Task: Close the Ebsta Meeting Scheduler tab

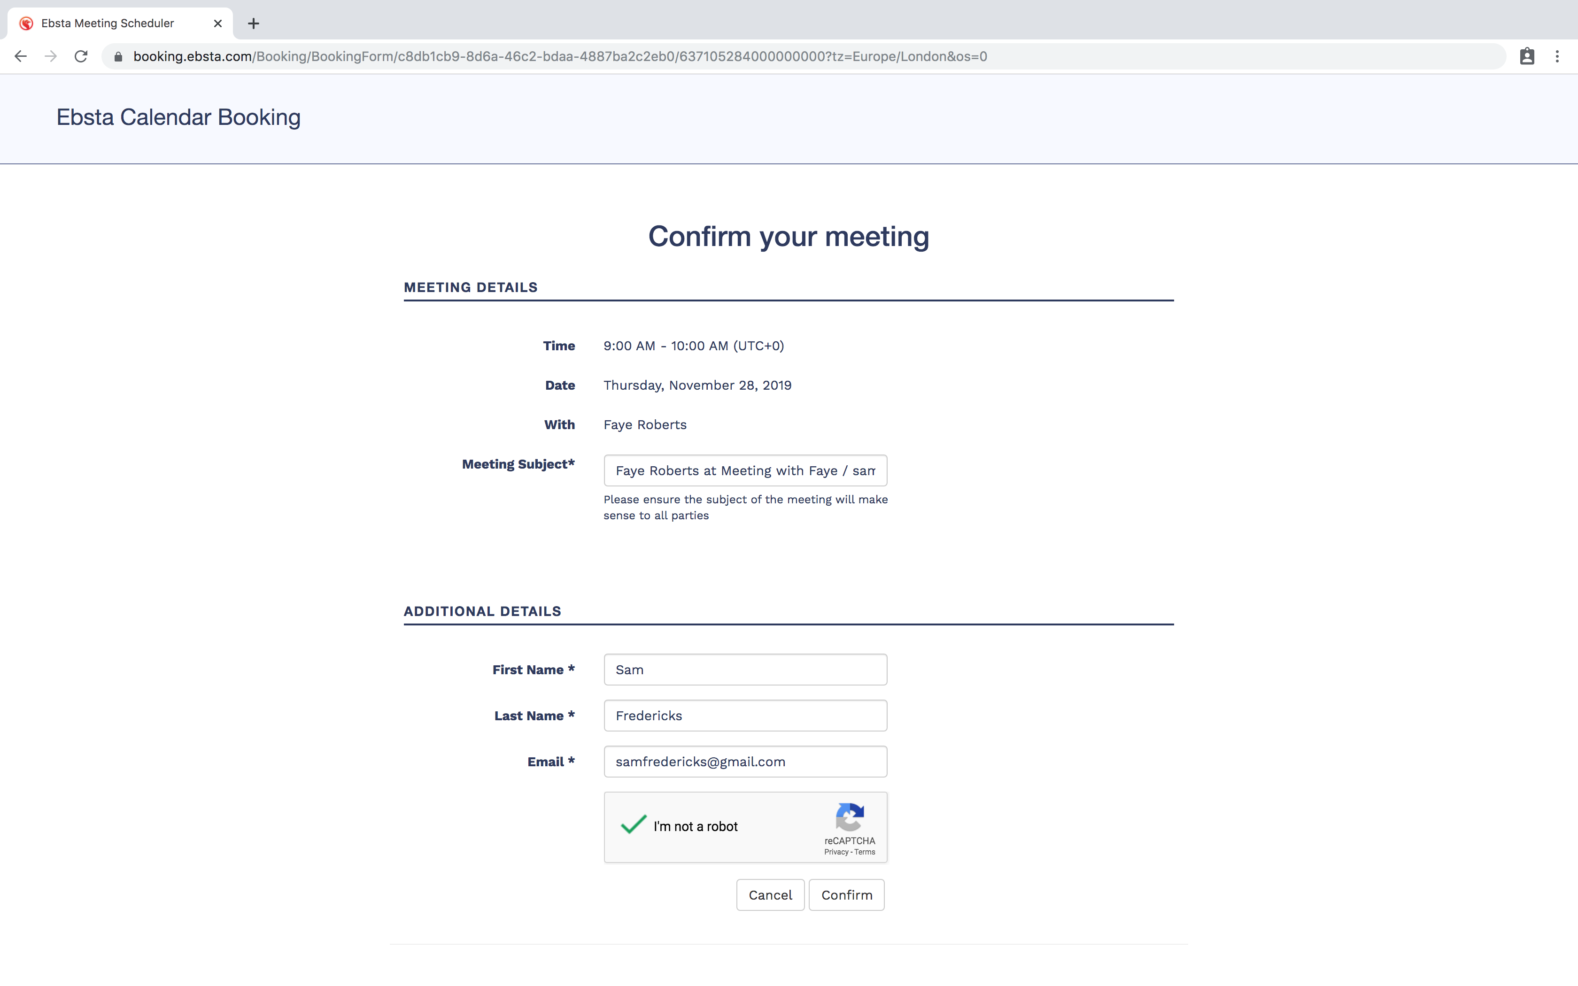Action: [x=218, y=23]
